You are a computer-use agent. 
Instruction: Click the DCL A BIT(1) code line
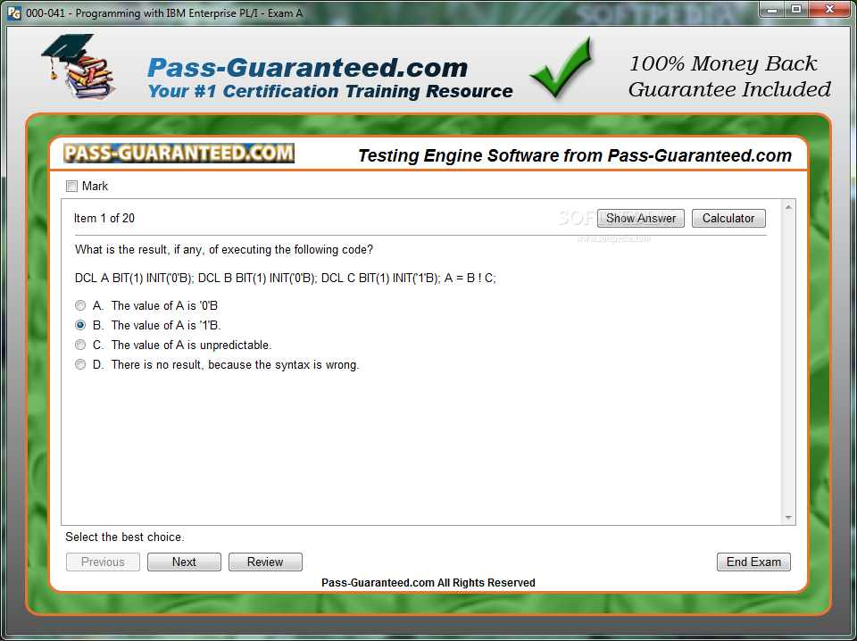point(286,279)
